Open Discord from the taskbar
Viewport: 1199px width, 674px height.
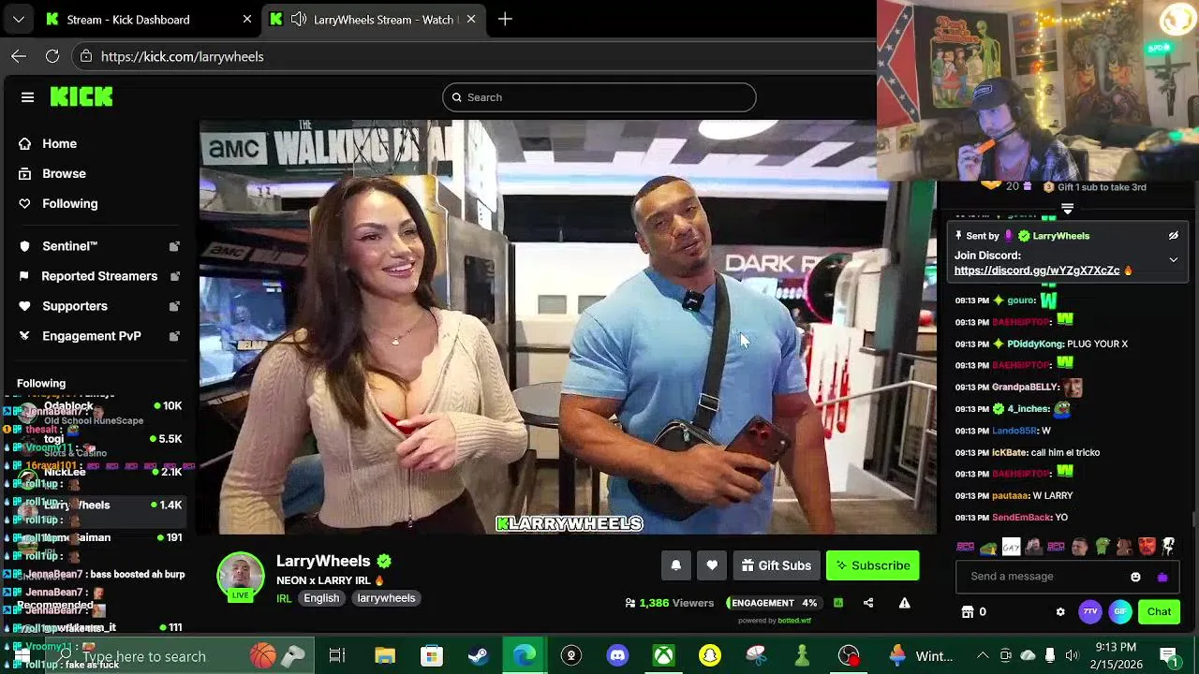click(617, 655)
